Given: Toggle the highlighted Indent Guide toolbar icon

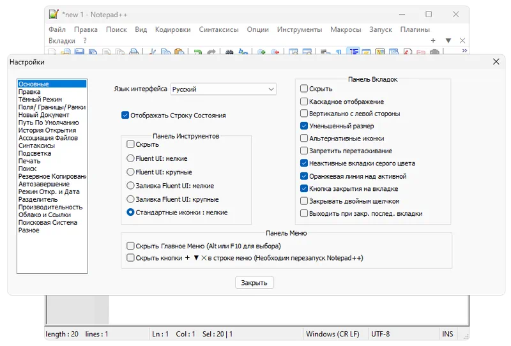Looking at the screenshot, I should pyautogui.click(x=353, y=51).
